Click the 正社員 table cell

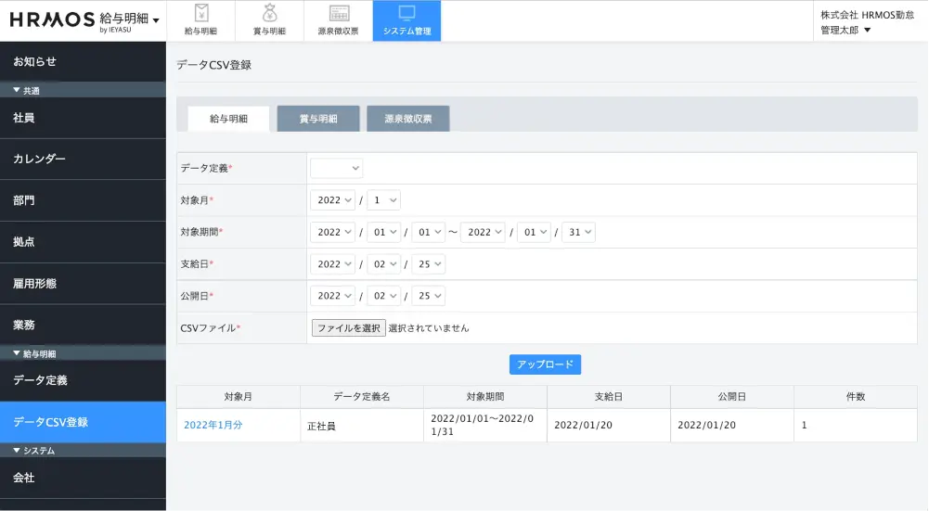362,426
